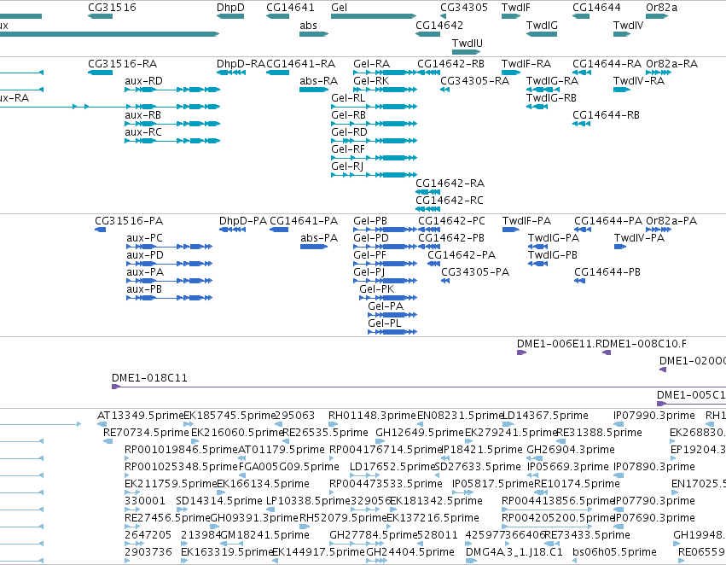Select the TwdlV-RA transcript label
Image resolution: width=726 pixels, height=565 pixels.
coord(638,81)
